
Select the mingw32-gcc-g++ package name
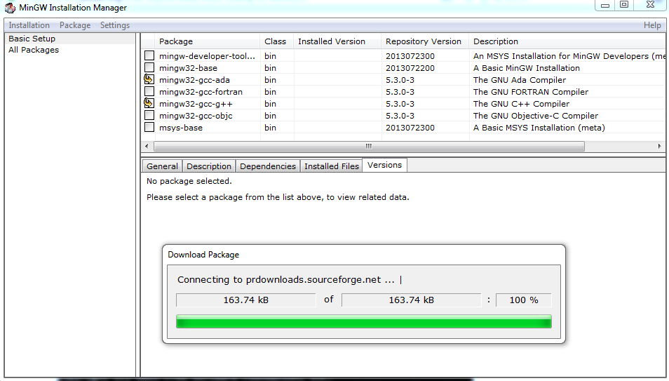click(x=196, y=104)
